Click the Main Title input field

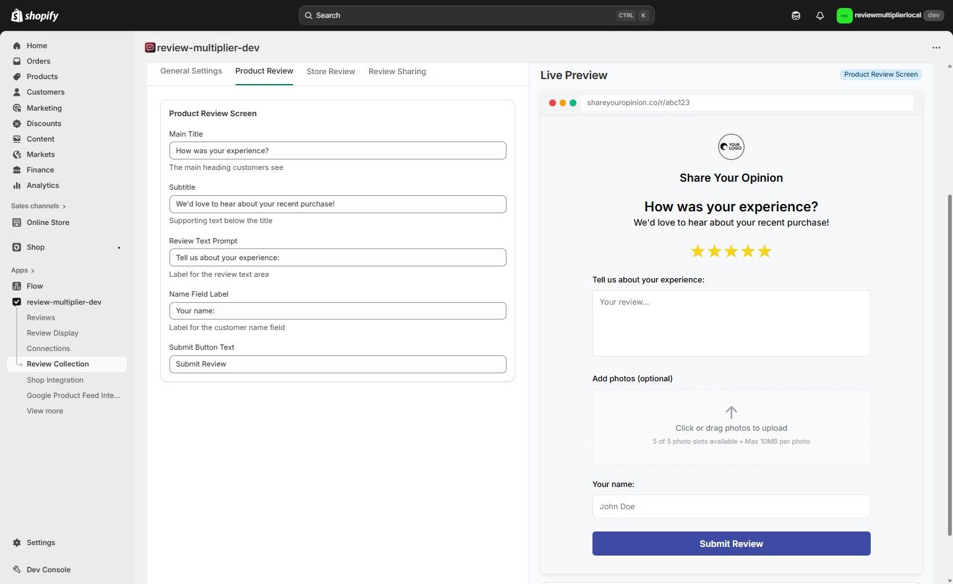337,150
